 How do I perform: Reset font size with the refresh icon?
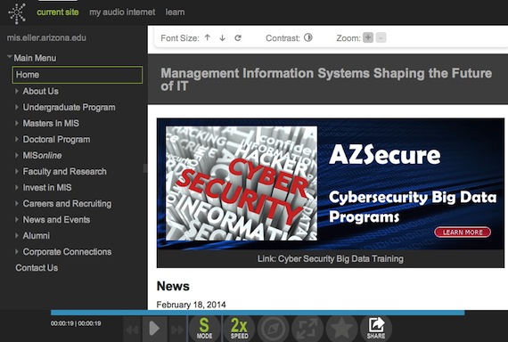pos(238,38)
